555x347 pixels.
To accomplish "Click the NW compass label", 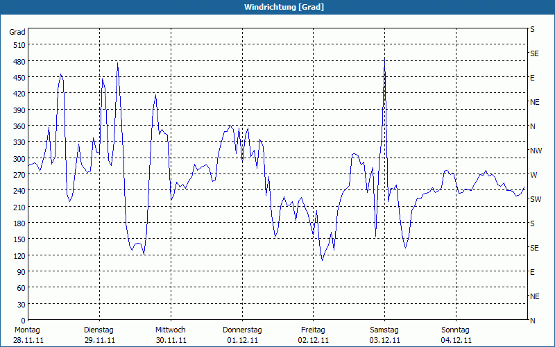I will (536, 151).
